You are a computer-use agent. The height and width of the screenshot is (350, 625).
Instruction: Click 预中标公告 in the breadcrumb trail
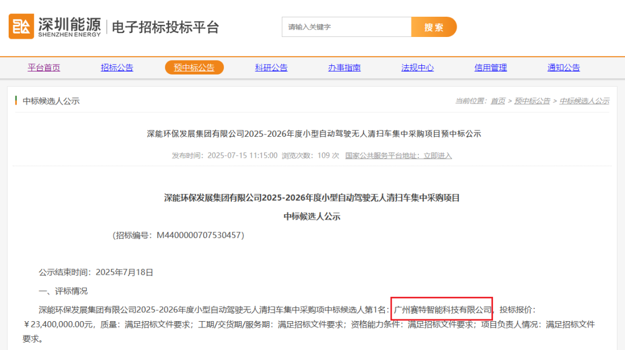click(532, 101)
